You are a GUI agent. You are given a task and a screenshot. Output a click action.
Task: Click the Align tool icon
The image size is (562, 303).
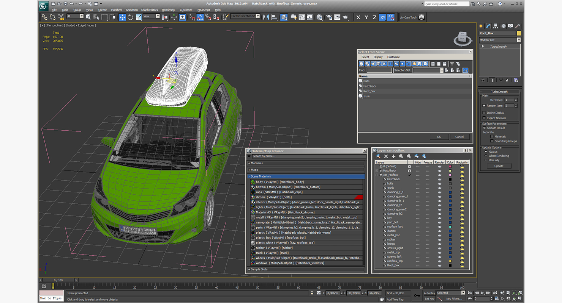pos(274,17)
